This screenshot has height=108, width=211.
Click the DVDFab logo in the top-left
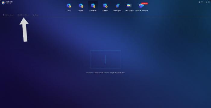click(3, 3)
